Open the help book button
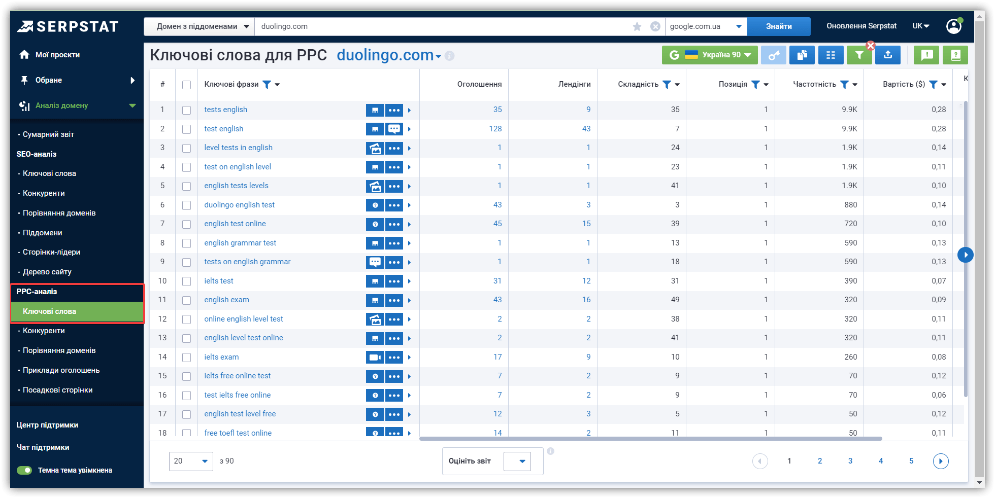 (x=955, y=55)
